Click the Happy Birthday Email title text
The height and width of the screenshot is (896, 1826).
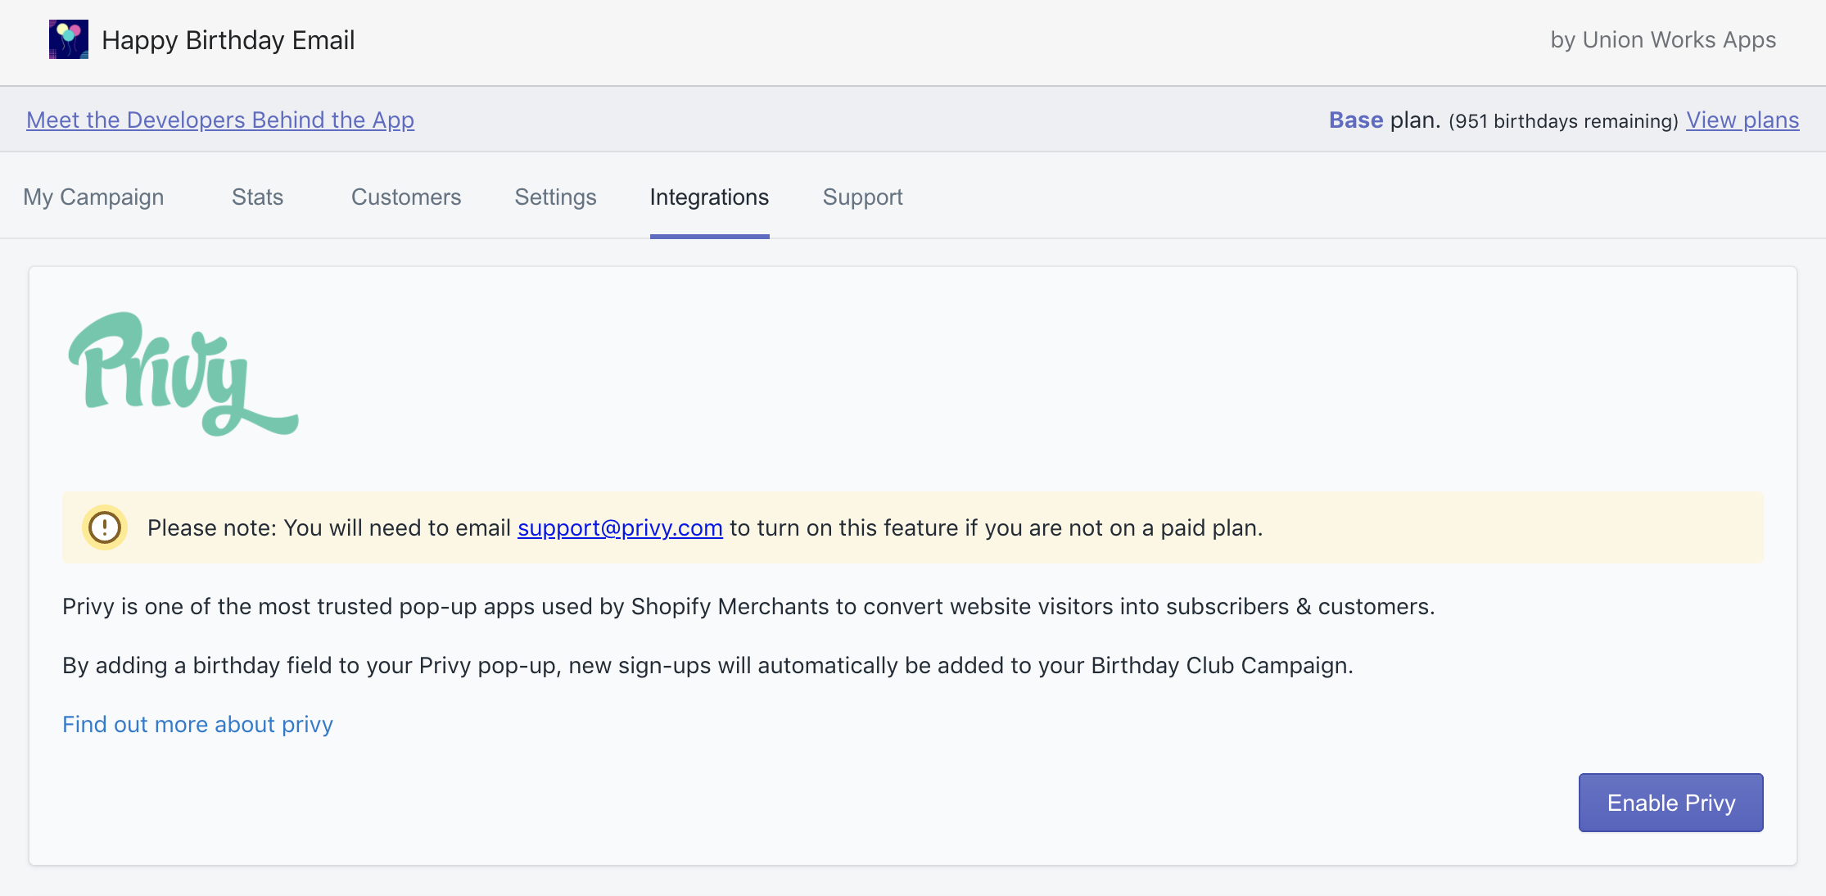click(228, 40)
